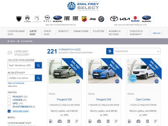168x126 pixels.
Task: Click 'Načíst další značky' link
Action: [21, 111]
